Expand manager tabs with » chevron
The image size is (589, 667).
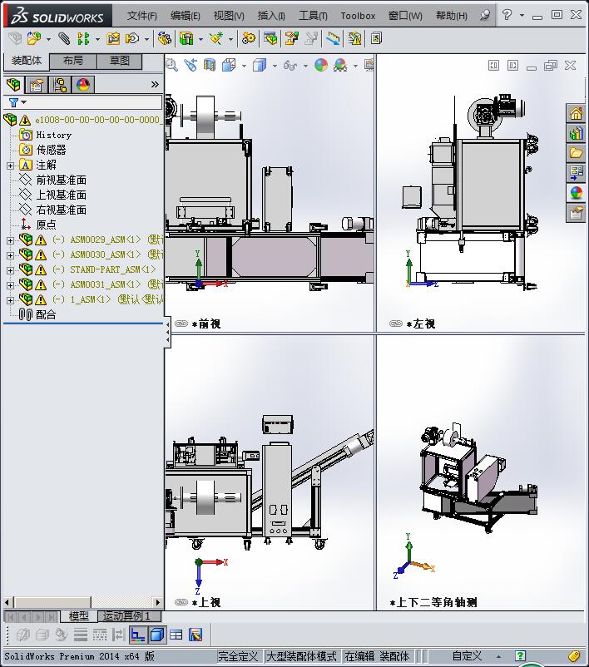(x=155, y=85)
